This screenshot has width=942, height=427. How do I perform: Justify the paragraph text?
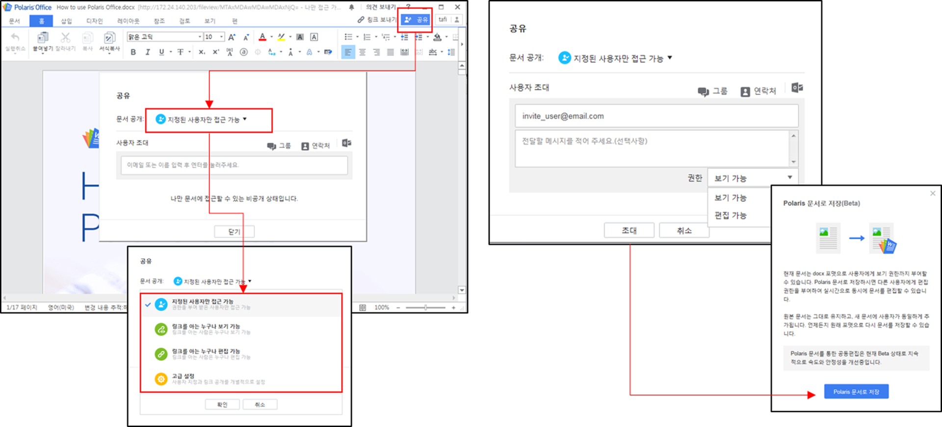click(x=391, y=52)
